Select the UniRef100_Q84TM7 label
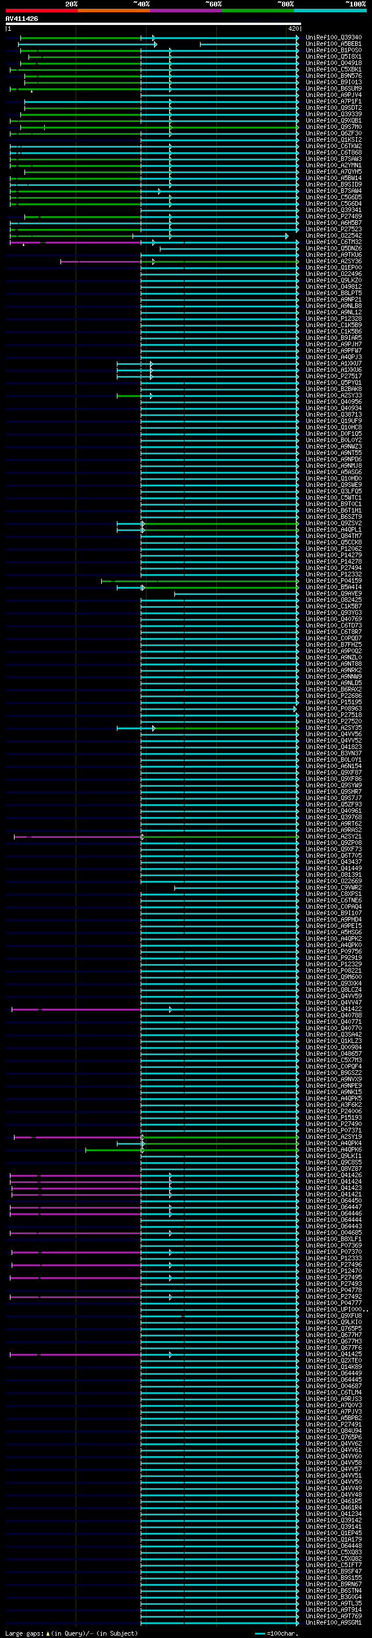The image size is (372, 1638). [334, 536]
